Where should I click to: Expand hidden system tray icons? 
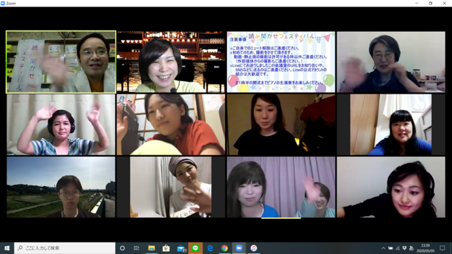click(x=383, y=248)
